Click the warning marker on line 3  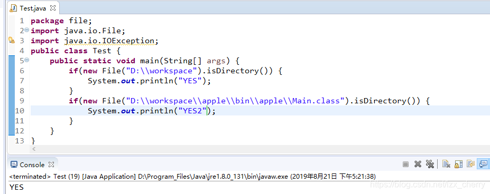click(12, 40)
